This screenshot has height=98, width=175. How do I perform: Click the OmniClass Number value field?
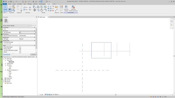pos(27,42)
